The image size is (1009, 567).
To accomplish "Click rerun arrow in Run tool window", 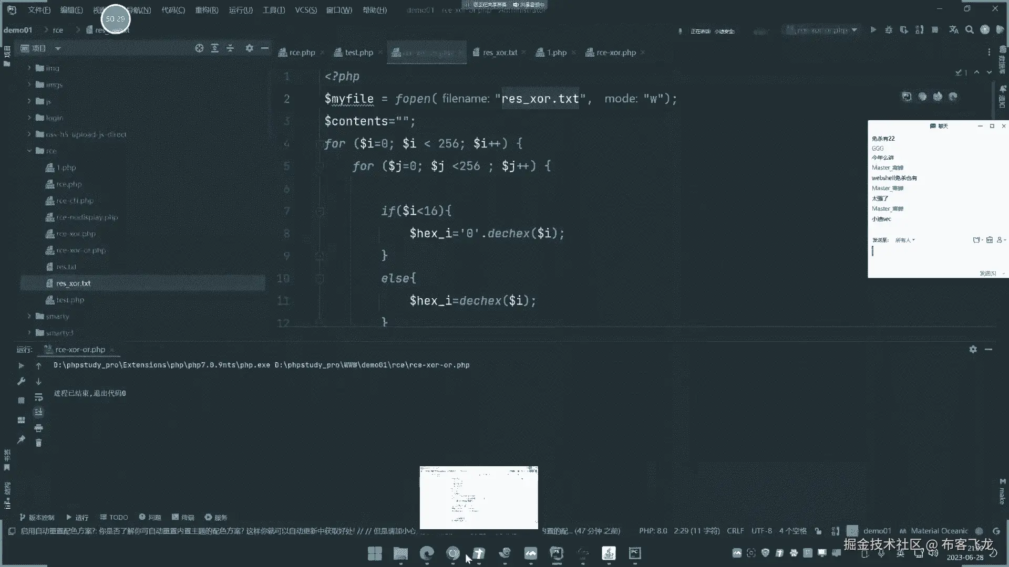I will [x=21, y=365].
